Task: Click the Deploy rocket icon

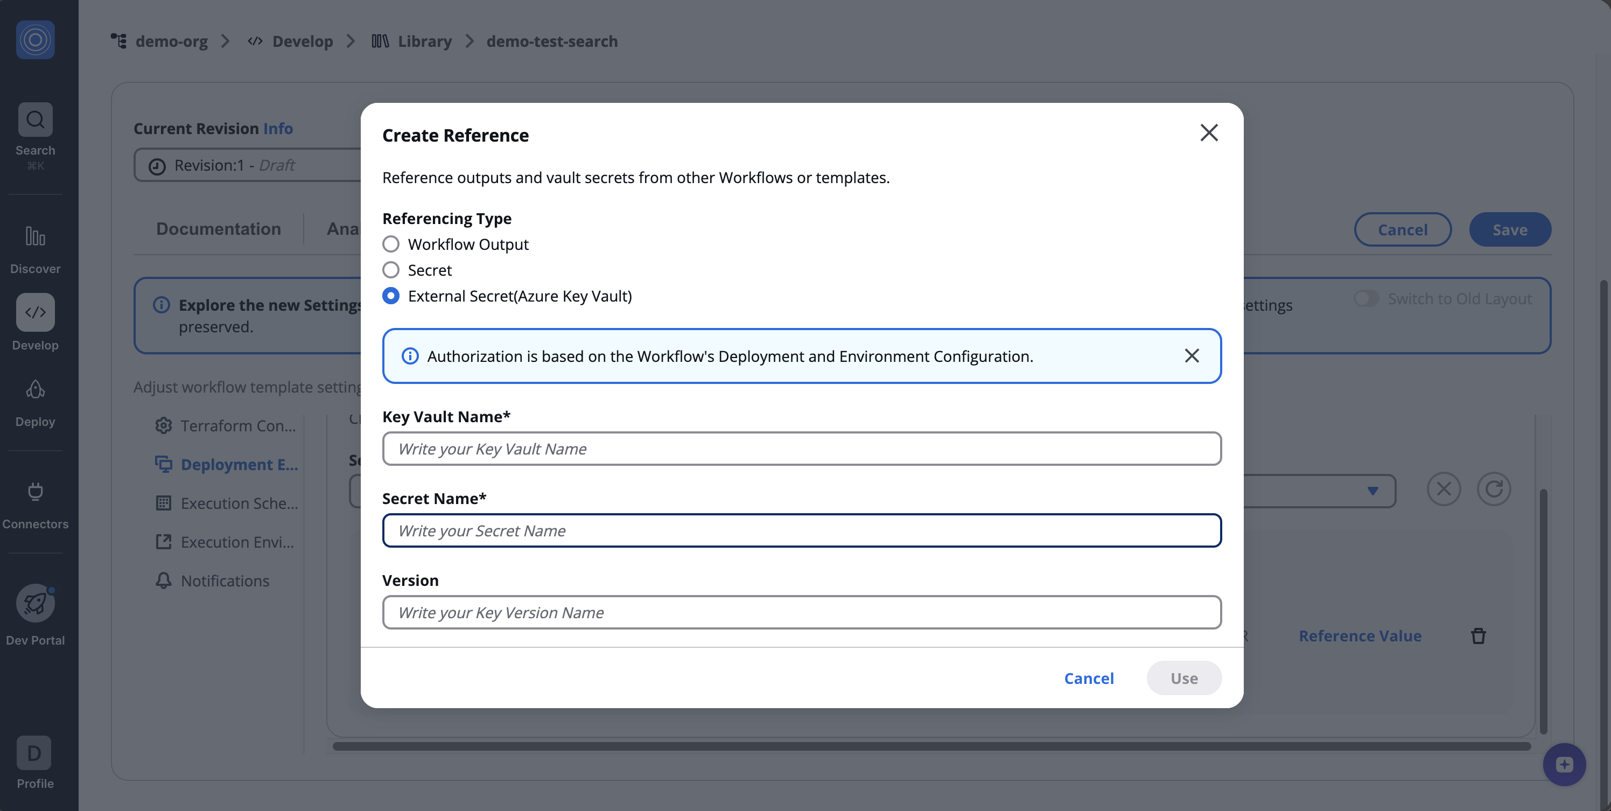Action: tap(35, 389)
